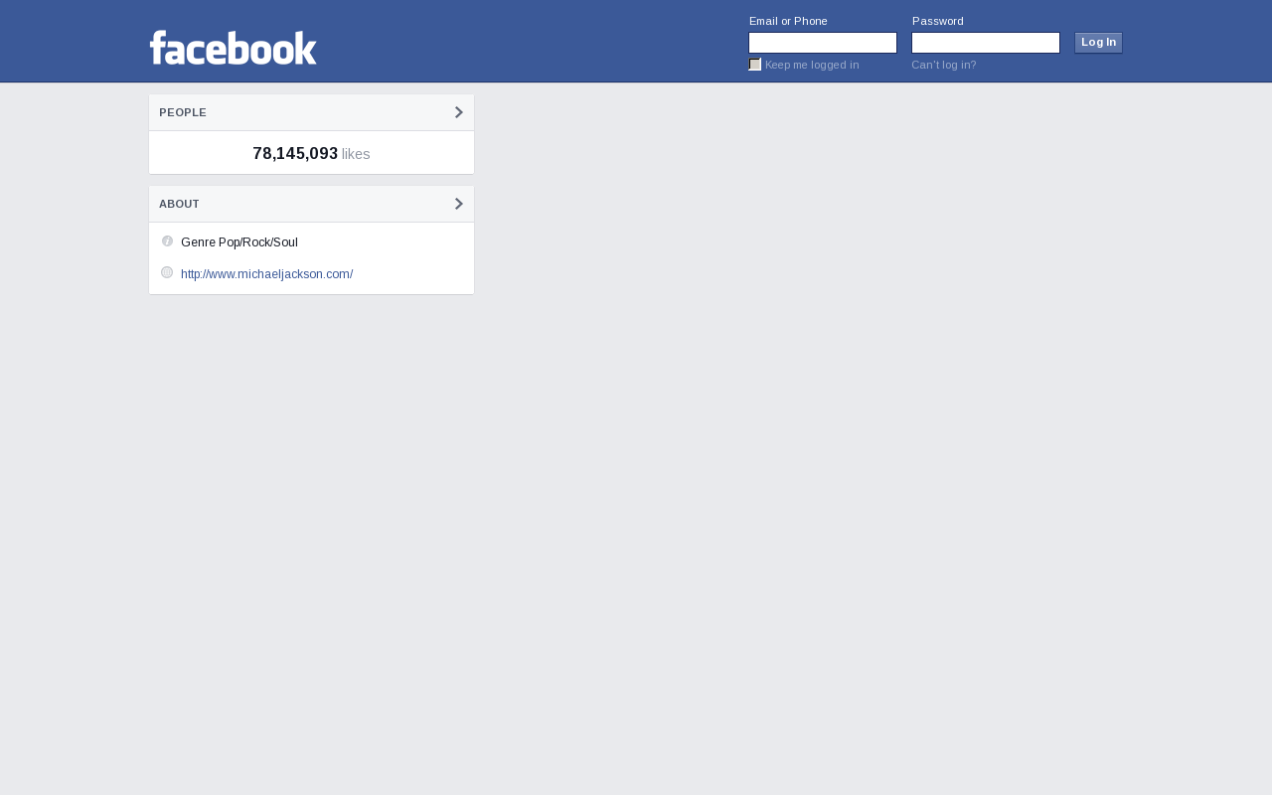Focus the Email or Phone field
Screen dimensions: 1272x795
click(823, 43)
